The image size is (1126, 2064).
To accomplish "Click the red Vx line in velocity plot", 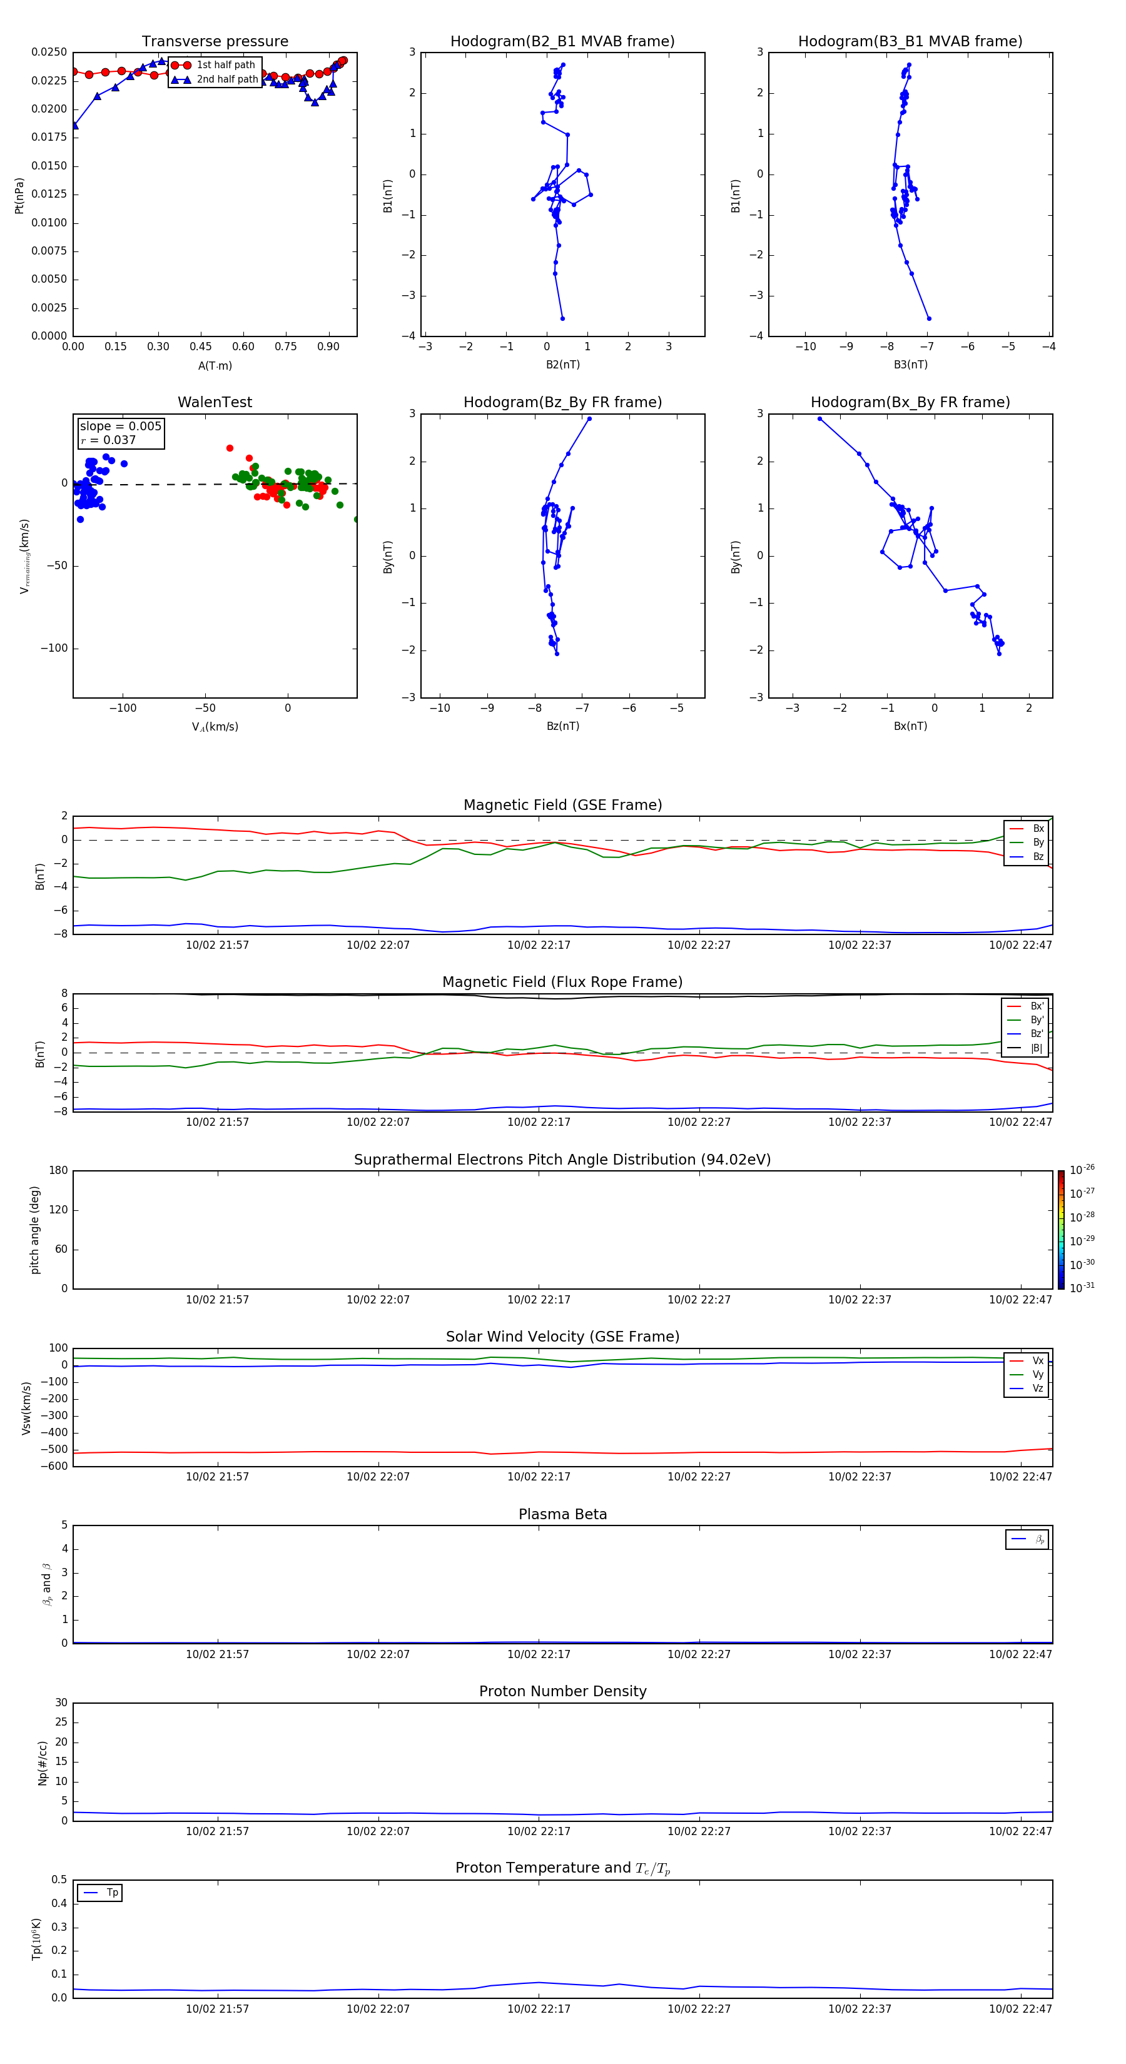I will point(561,1452).
